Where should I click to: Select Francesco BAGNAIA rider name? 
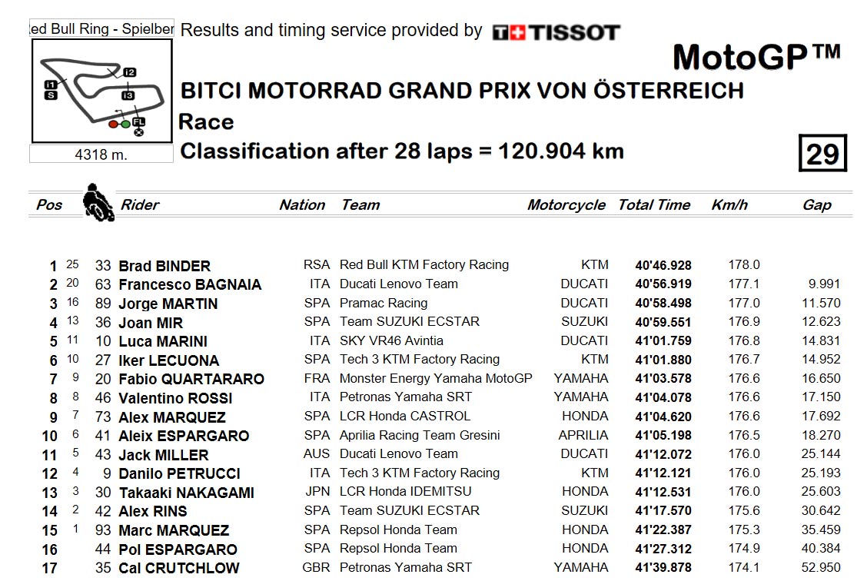190,284
